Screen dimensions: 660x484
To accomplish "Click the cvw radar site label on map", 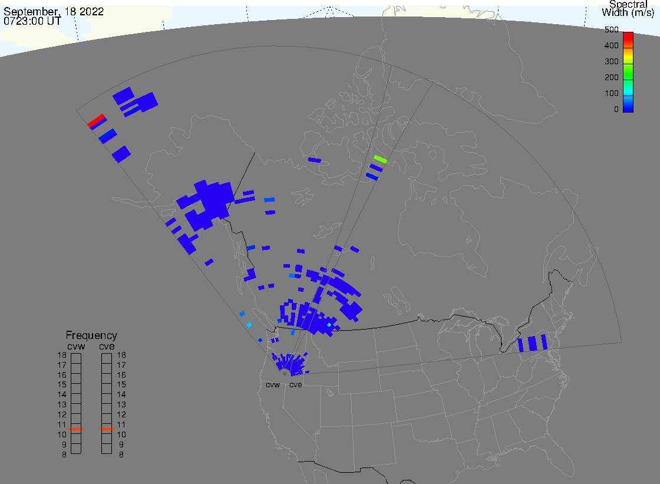I will click(273, 385).
